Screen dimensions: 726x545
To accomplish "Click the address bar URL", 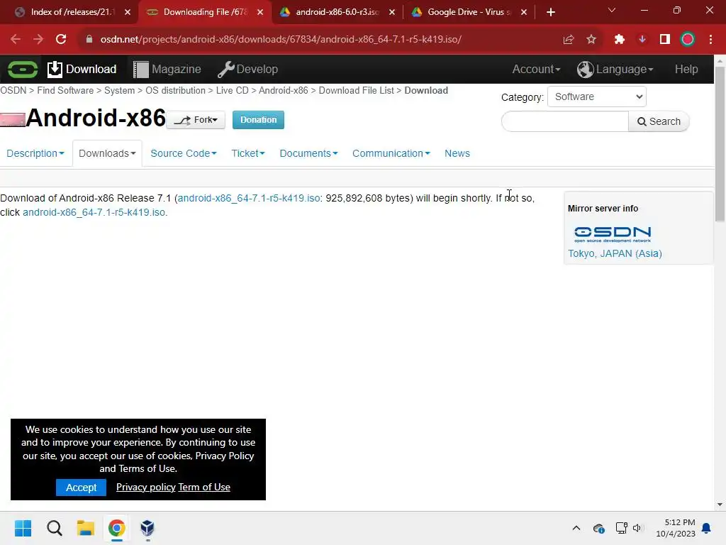I will pyautogui.click(x=281, y=40).
